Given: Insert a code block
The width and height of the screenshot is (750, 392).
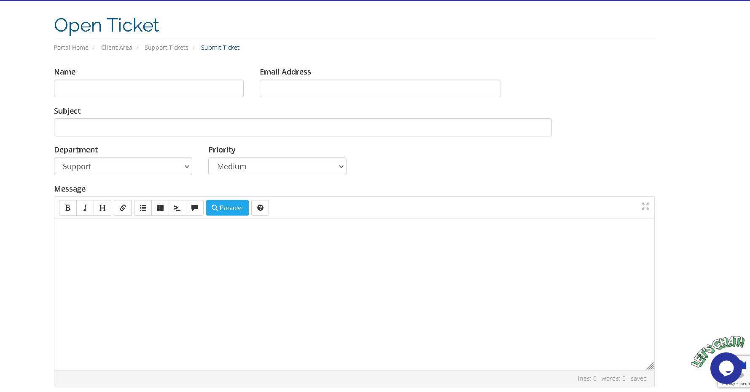Looking at the screenshot, I should pos(177,208).
